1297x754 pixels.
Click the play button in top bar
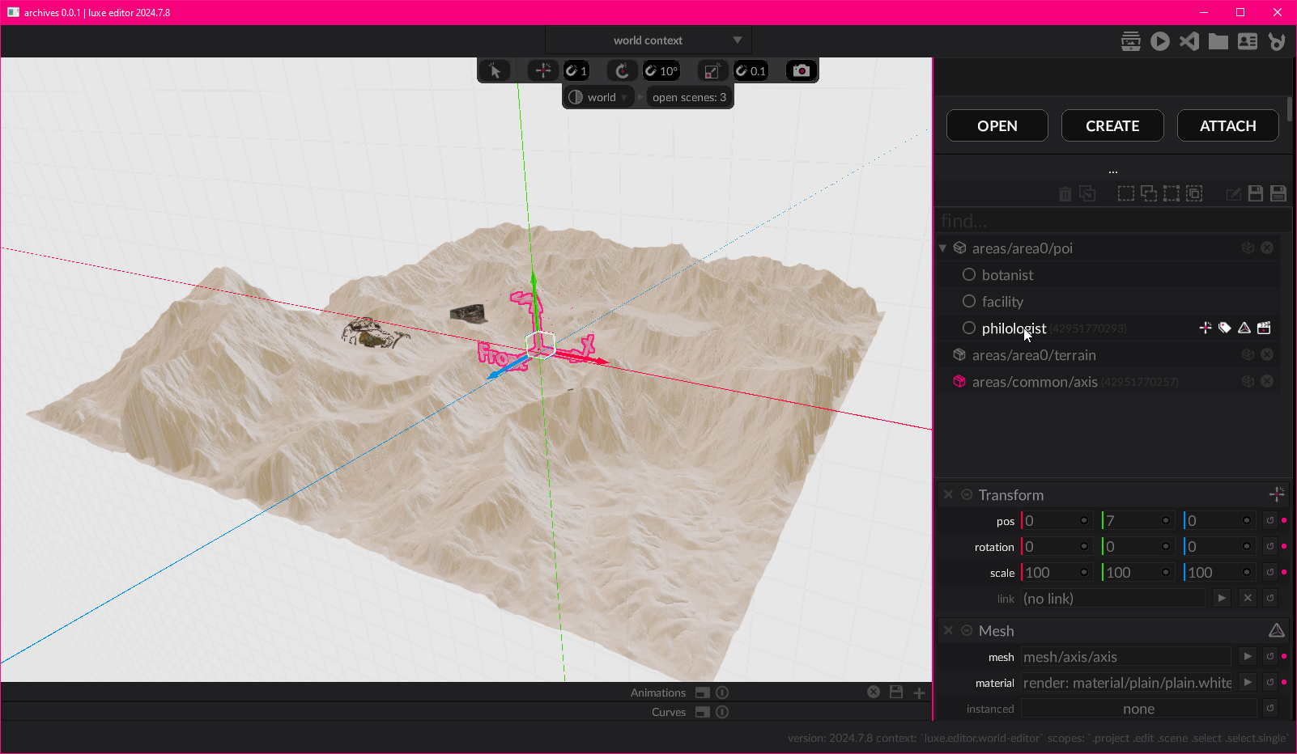pos(1159,41)
